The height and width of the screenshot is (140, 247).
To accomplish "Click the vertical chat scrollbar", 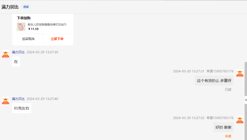I will coord(245,80).
